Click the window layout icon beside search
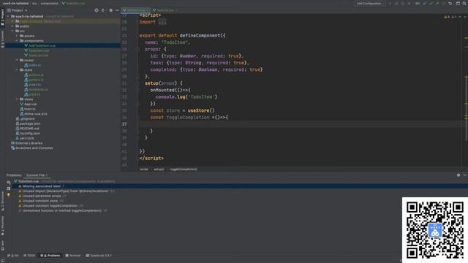The image size is (468, 263). tap(458, 3)
